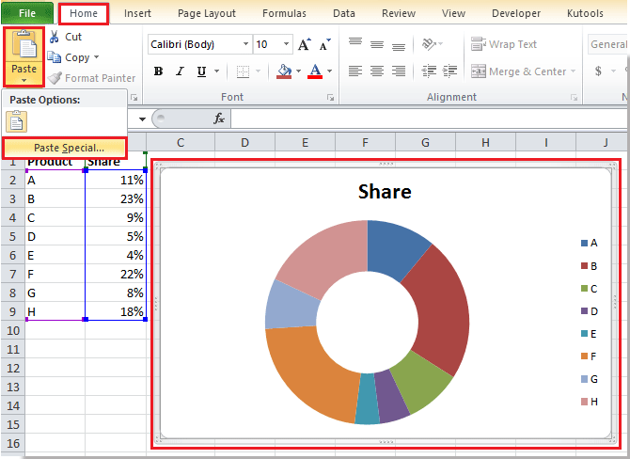630x459 pixels.
Task: Click the Shrink Font icon
Action: tap(323, 44)
